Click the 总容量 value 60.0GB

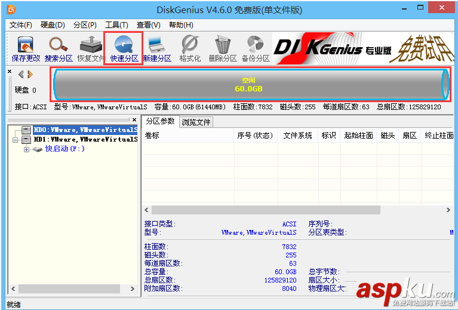point(285,272)
